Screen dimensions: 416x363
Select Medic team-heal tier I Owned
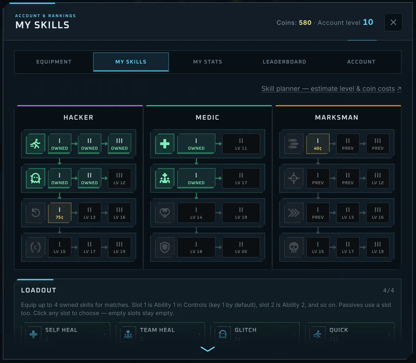(x=196, y=178)
